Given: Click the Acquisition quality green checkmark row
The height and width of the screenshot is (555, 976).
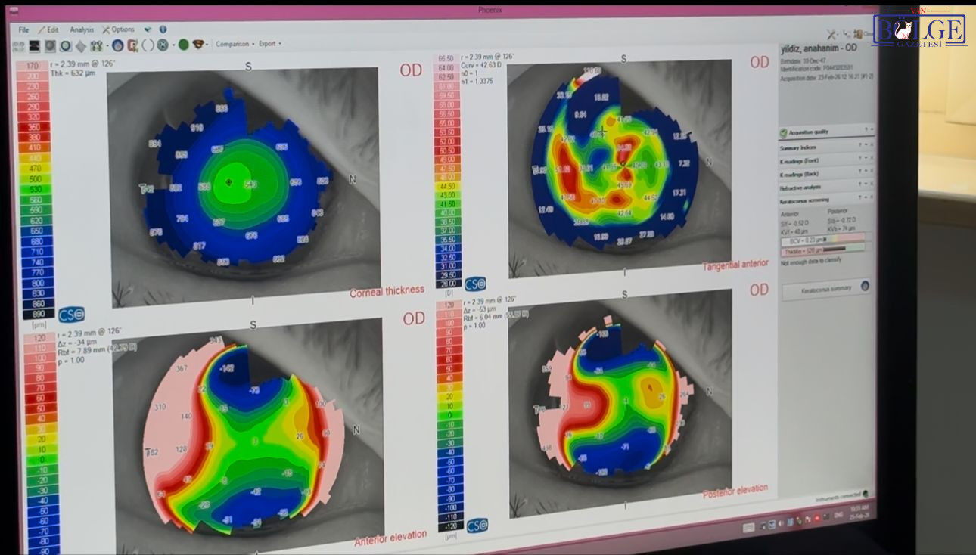Looking at the screenshot, I should pyautogui.click(x=826, y=132).
